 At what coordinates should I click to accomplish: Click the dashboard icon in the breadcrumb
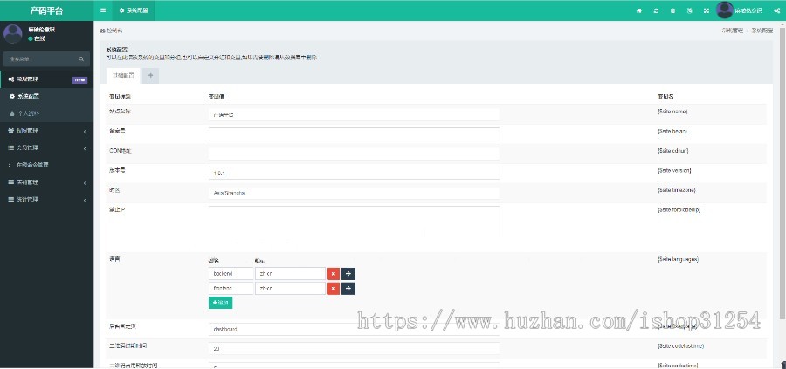point(102,31)
